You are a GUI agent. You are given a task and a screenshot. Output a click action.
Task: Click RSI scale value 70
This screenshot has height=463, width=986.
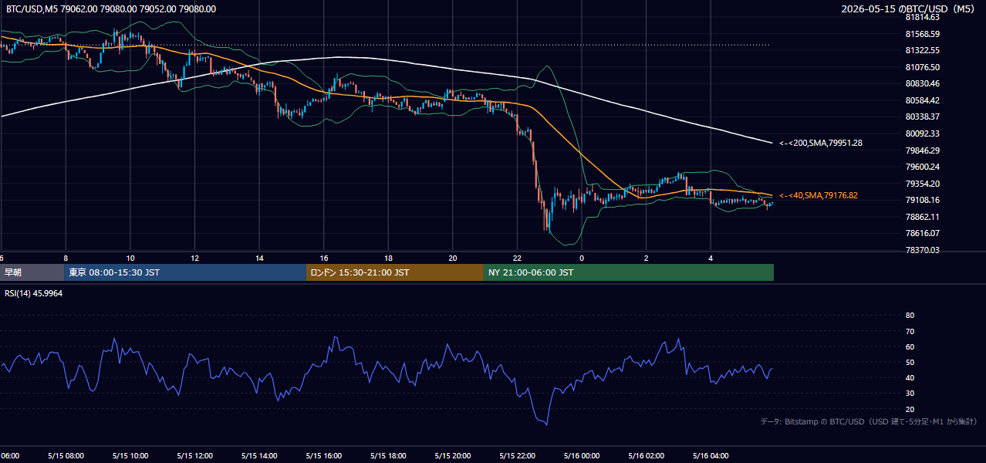coord(910,331)
